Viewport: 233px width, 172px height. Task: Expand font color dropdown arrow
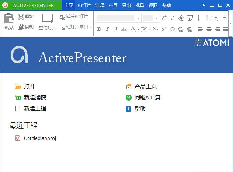point(139,29)
